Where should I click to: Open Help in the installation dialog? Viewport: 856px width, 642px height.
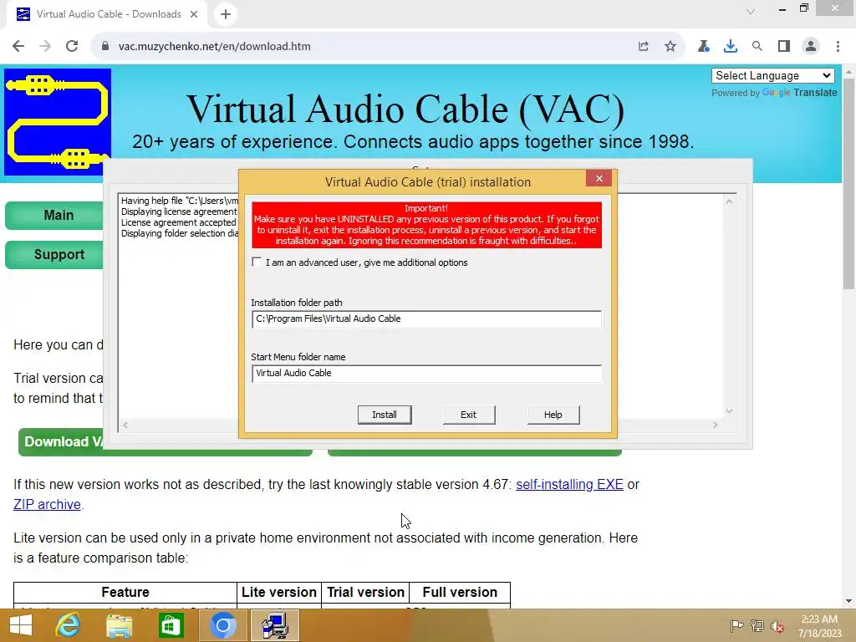click(x=553, y=415)
